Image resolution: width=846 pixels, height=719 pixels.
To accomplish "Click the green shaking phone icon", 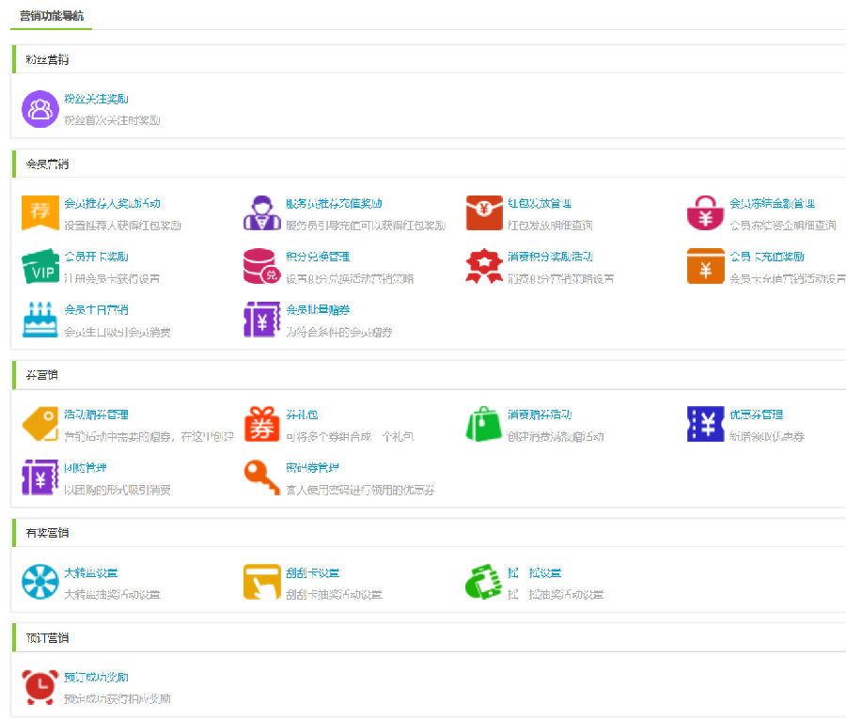I will pos(484,582).
